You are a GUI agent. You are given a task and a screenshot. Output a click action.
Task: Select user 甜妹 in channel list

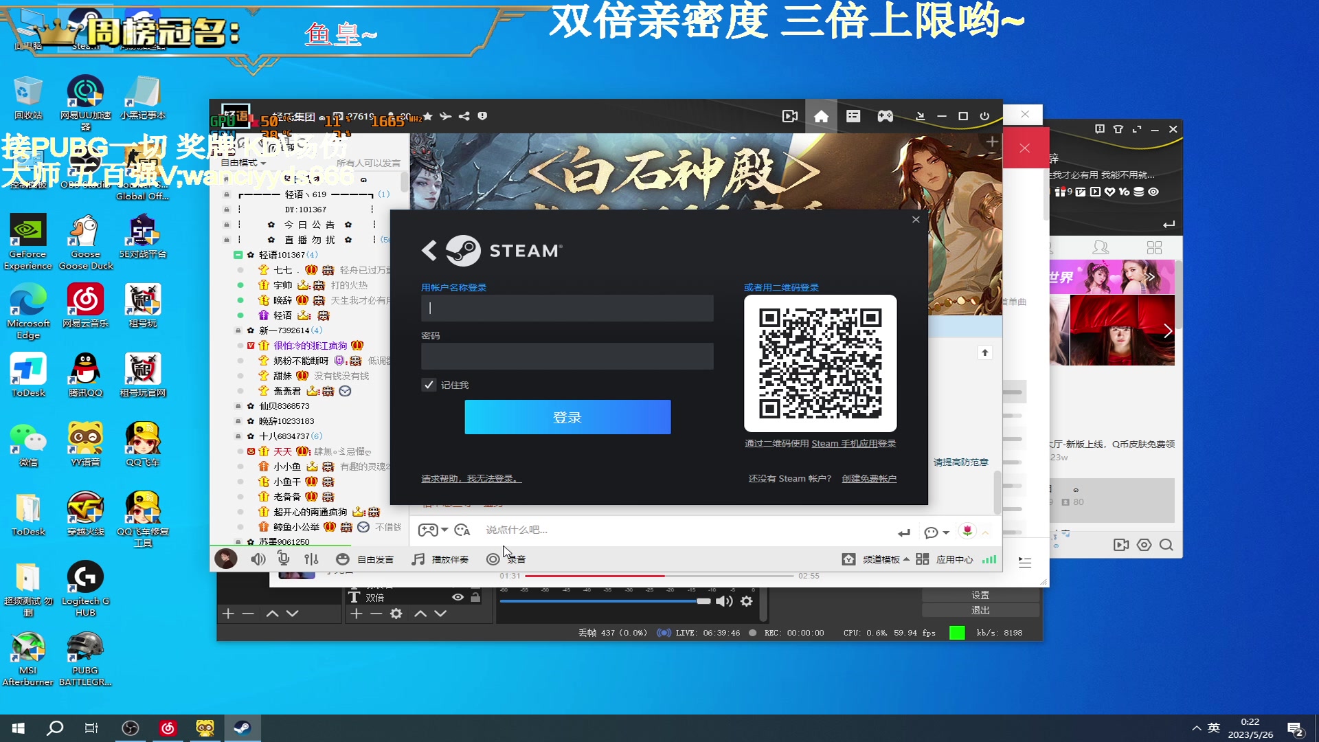click(283, 376)
